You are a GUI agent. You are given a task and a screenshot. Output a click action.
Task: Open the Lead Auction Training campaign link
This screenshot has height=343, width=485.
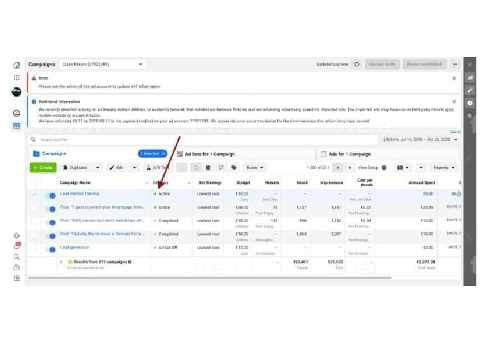(79, 194)
